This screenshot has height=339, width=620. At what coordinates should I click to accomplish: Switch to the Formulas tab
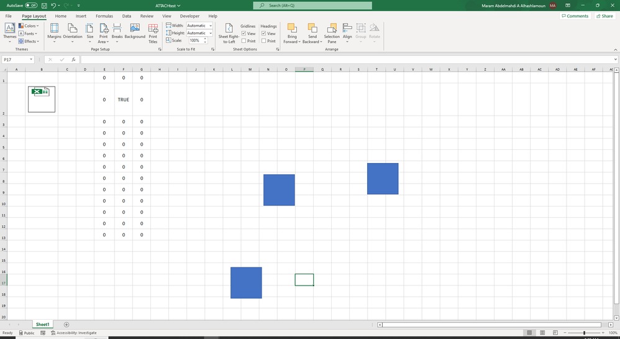(104, 16)
